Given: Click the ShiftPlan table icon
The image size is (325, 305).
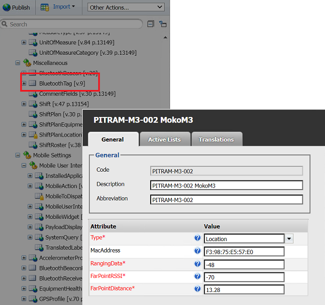Looking at the screenshot, I should click(33, 114).
